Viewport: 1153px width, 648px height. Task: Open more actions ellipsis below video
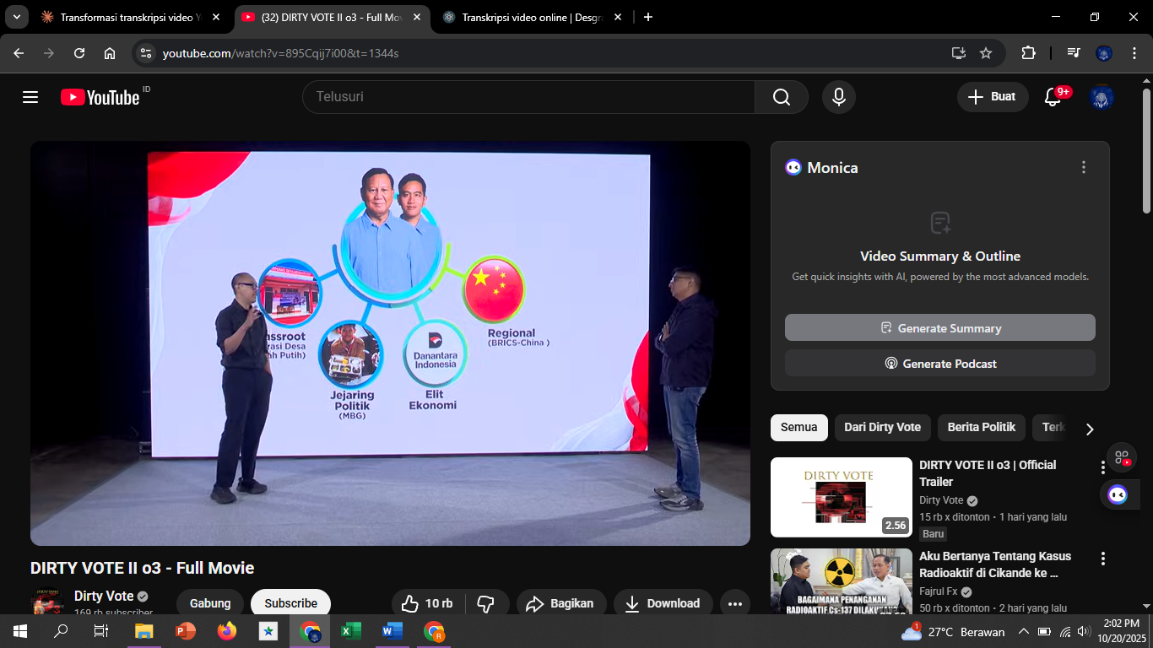pyautogui.click(x=734, y=603)
